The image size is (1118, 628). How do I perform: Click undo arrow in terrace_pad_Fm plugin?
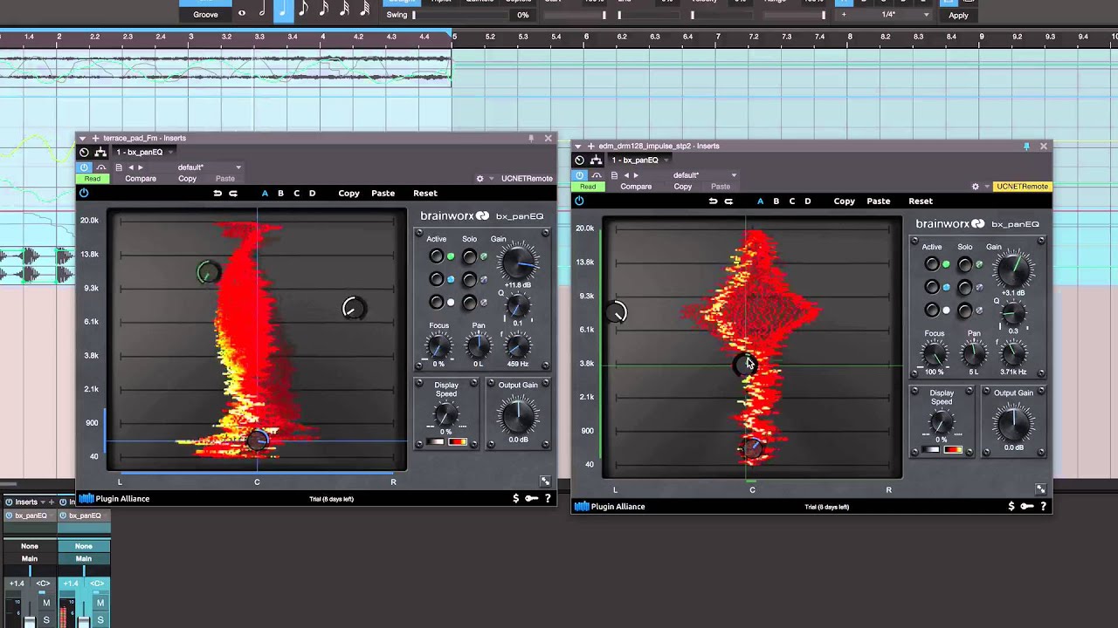click(217, 193)
